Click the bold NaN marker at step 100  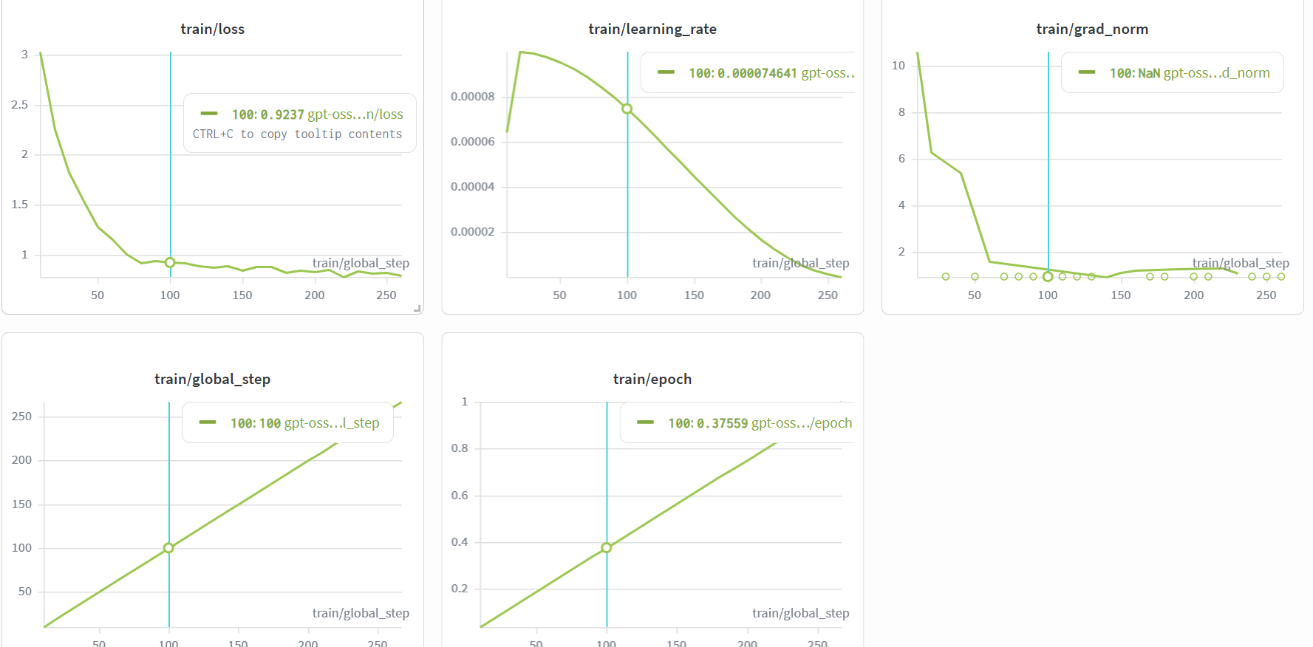(x=1048, y=277)
